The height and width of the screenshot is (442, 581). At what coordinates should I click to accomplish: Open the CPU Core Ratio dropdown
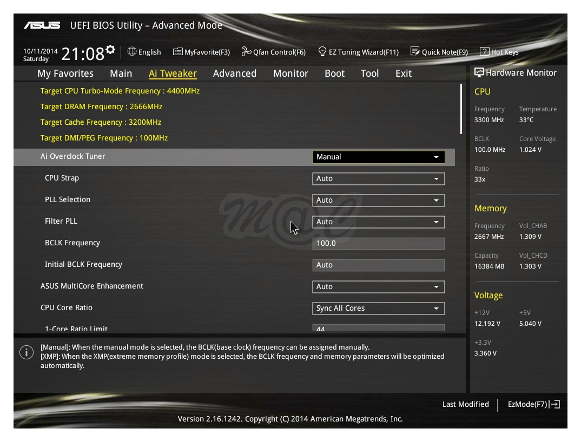(x=378, y=309)
